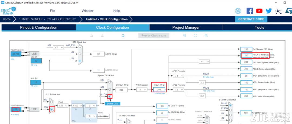This screenshot has height=124, width=292.
Task: Open the PLL N X 400 multiplier dropdown
Action: point(77,106)
